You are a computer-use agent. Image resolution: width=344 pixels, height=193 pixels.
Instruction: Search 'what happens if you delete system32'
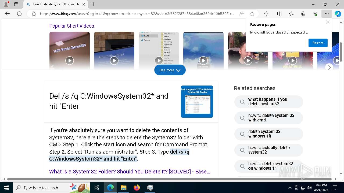pos(269,102)
